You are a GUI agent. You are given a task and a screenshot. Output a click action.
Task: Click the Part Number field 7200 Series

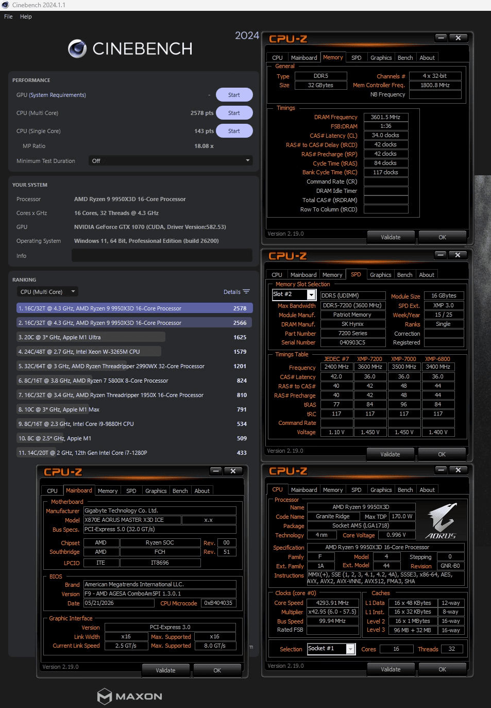(x=353, y=333)
